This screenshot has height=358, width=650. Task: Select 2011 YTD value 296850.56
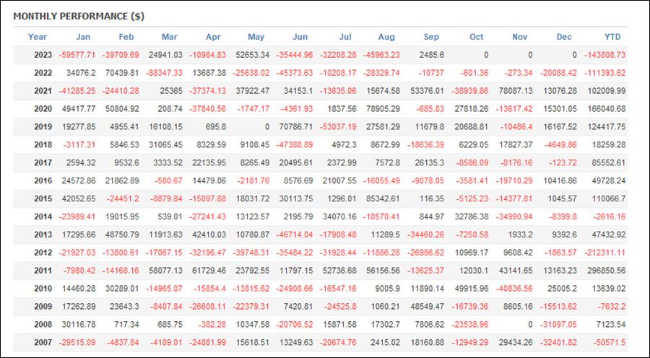607,271
